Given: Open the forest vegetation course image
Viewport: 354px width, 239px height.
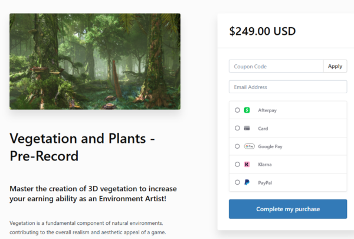Looking at the screenshot, I should pyautogui.click(x=95, y=61).
